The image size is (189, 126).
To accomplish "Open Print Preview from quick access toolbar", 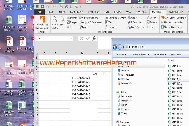I will tap(71, 7).
